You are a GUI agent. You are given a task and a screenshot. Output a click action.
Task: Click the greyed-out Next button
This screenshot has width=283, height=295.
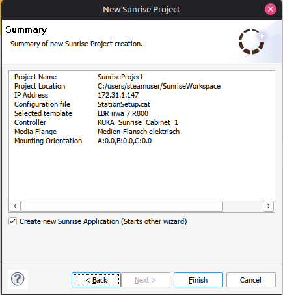click(x=146, y=280)
